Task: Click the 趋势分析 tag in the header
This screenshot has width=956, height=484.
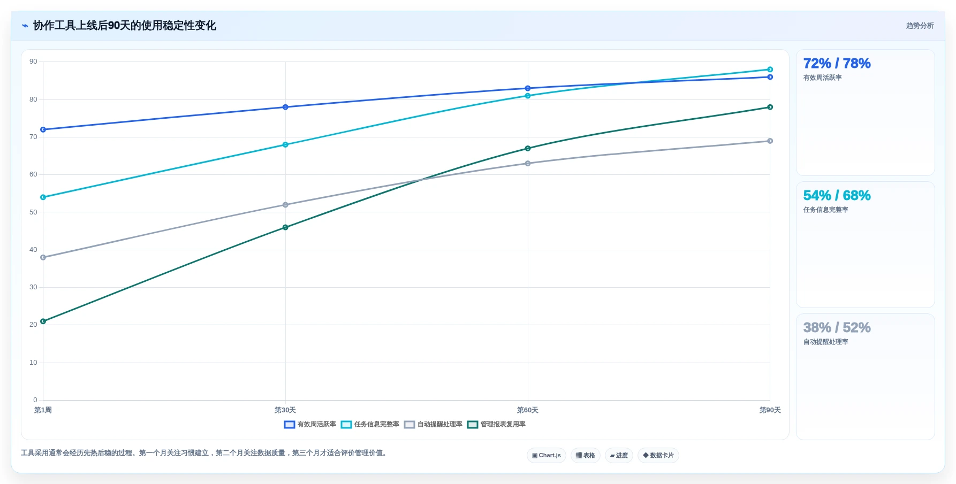Action: pyautogui.click(x=920, y=26)
